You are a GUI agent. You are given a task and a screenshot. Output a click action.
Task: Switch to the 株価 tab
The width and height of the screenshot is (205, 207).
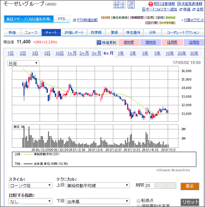pos(12,32)
